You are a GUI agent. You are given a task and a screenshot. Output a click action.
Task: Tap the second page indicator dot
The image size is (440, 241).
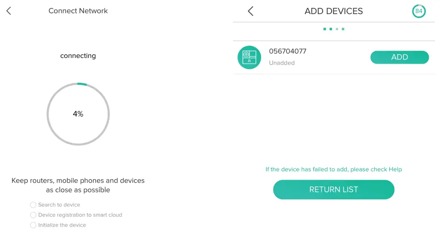pos(331,29)
